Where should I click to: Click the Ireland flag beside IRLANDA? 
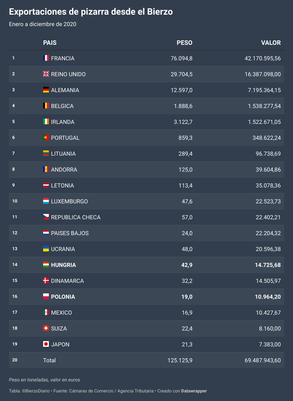tap(46, 122)
